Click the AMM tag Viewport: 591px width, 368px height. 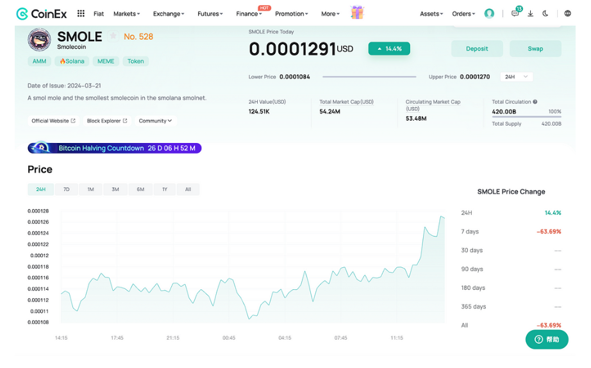39,61
